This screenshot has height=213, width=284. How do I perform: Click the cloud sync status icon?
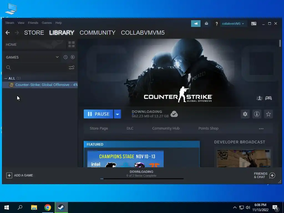[x=174, y=114]
